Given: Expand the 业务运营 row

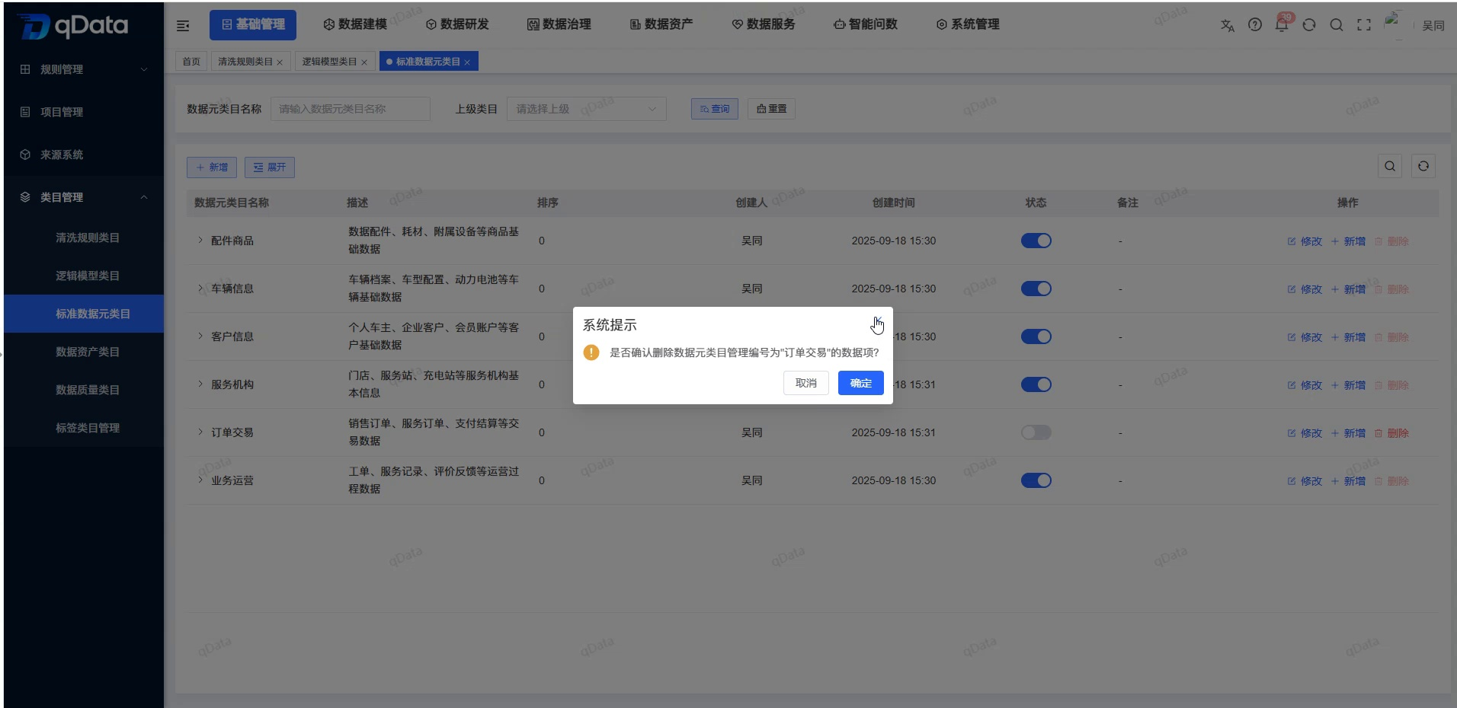Looking at the screenshot, I should (200, 480).
